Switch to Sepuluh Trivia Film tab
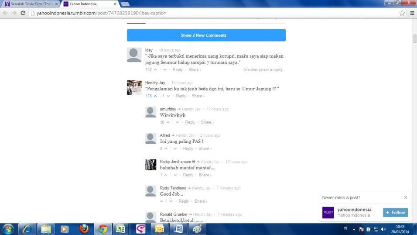This screenshot has height=235, width=417. [31, 4]
